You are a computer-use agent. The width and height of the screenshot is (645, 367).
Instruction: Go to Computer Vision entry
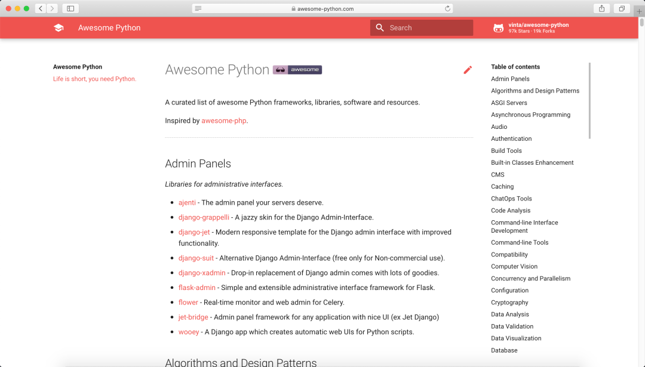pyautogui.click(x=514, y=266)
